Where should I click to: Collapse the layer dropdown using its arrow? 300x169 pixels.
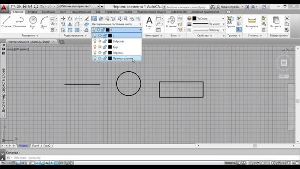click(x=140, y=30)
